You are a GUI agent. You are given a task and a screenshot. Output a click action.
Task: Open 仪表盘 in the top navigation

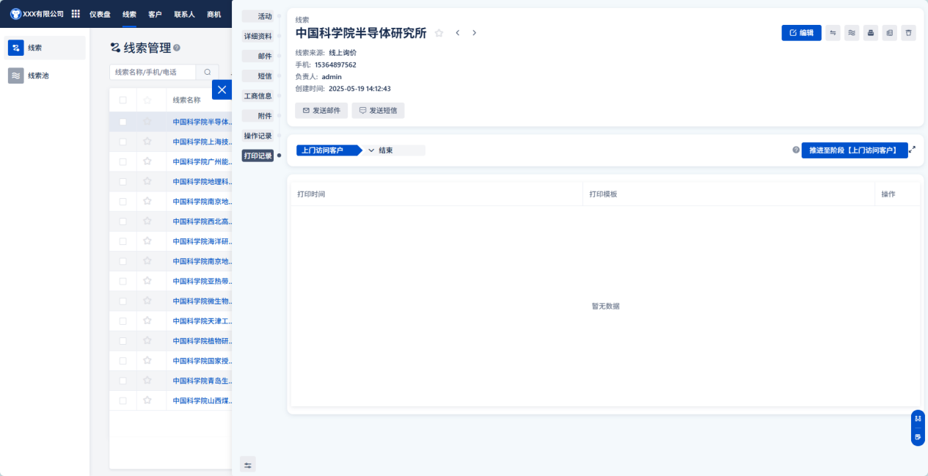tap(101, 14)
